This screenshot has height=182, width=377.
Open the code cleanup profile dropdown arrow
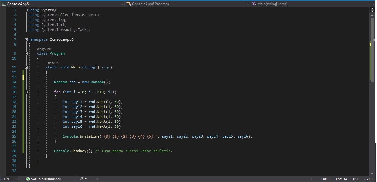click(86, 179)
